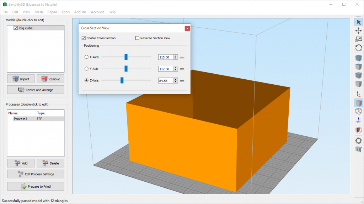Open the Mesh menu
This screenshot has height=204, width=364.
tap(38, 12)
